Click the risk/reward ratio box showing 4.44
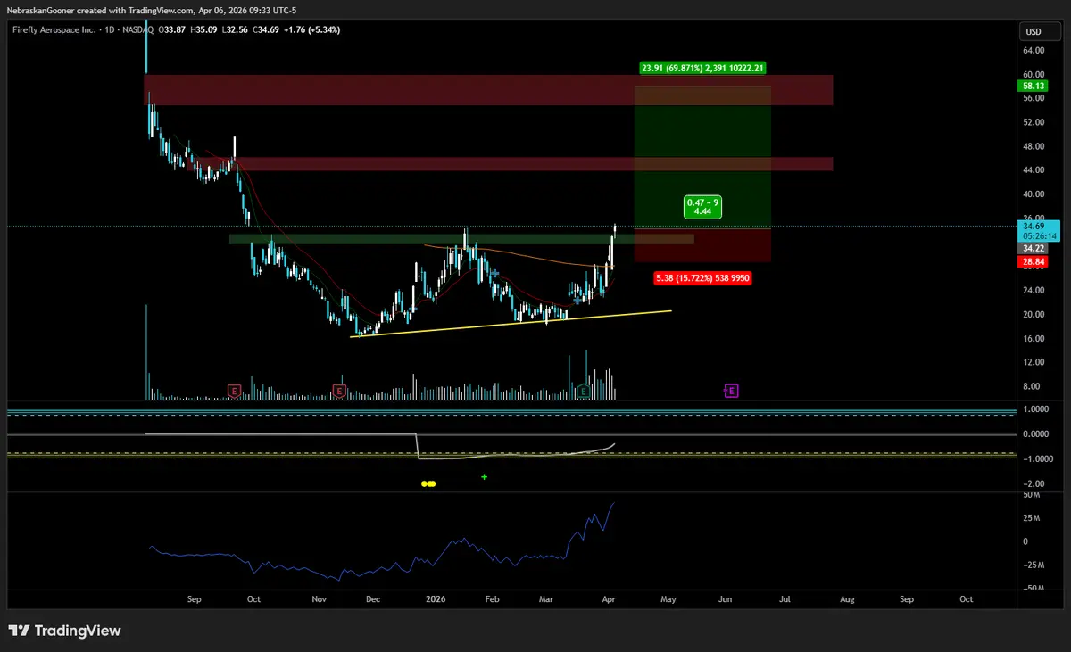This screenshot has width=1071, height=652. 702,207
